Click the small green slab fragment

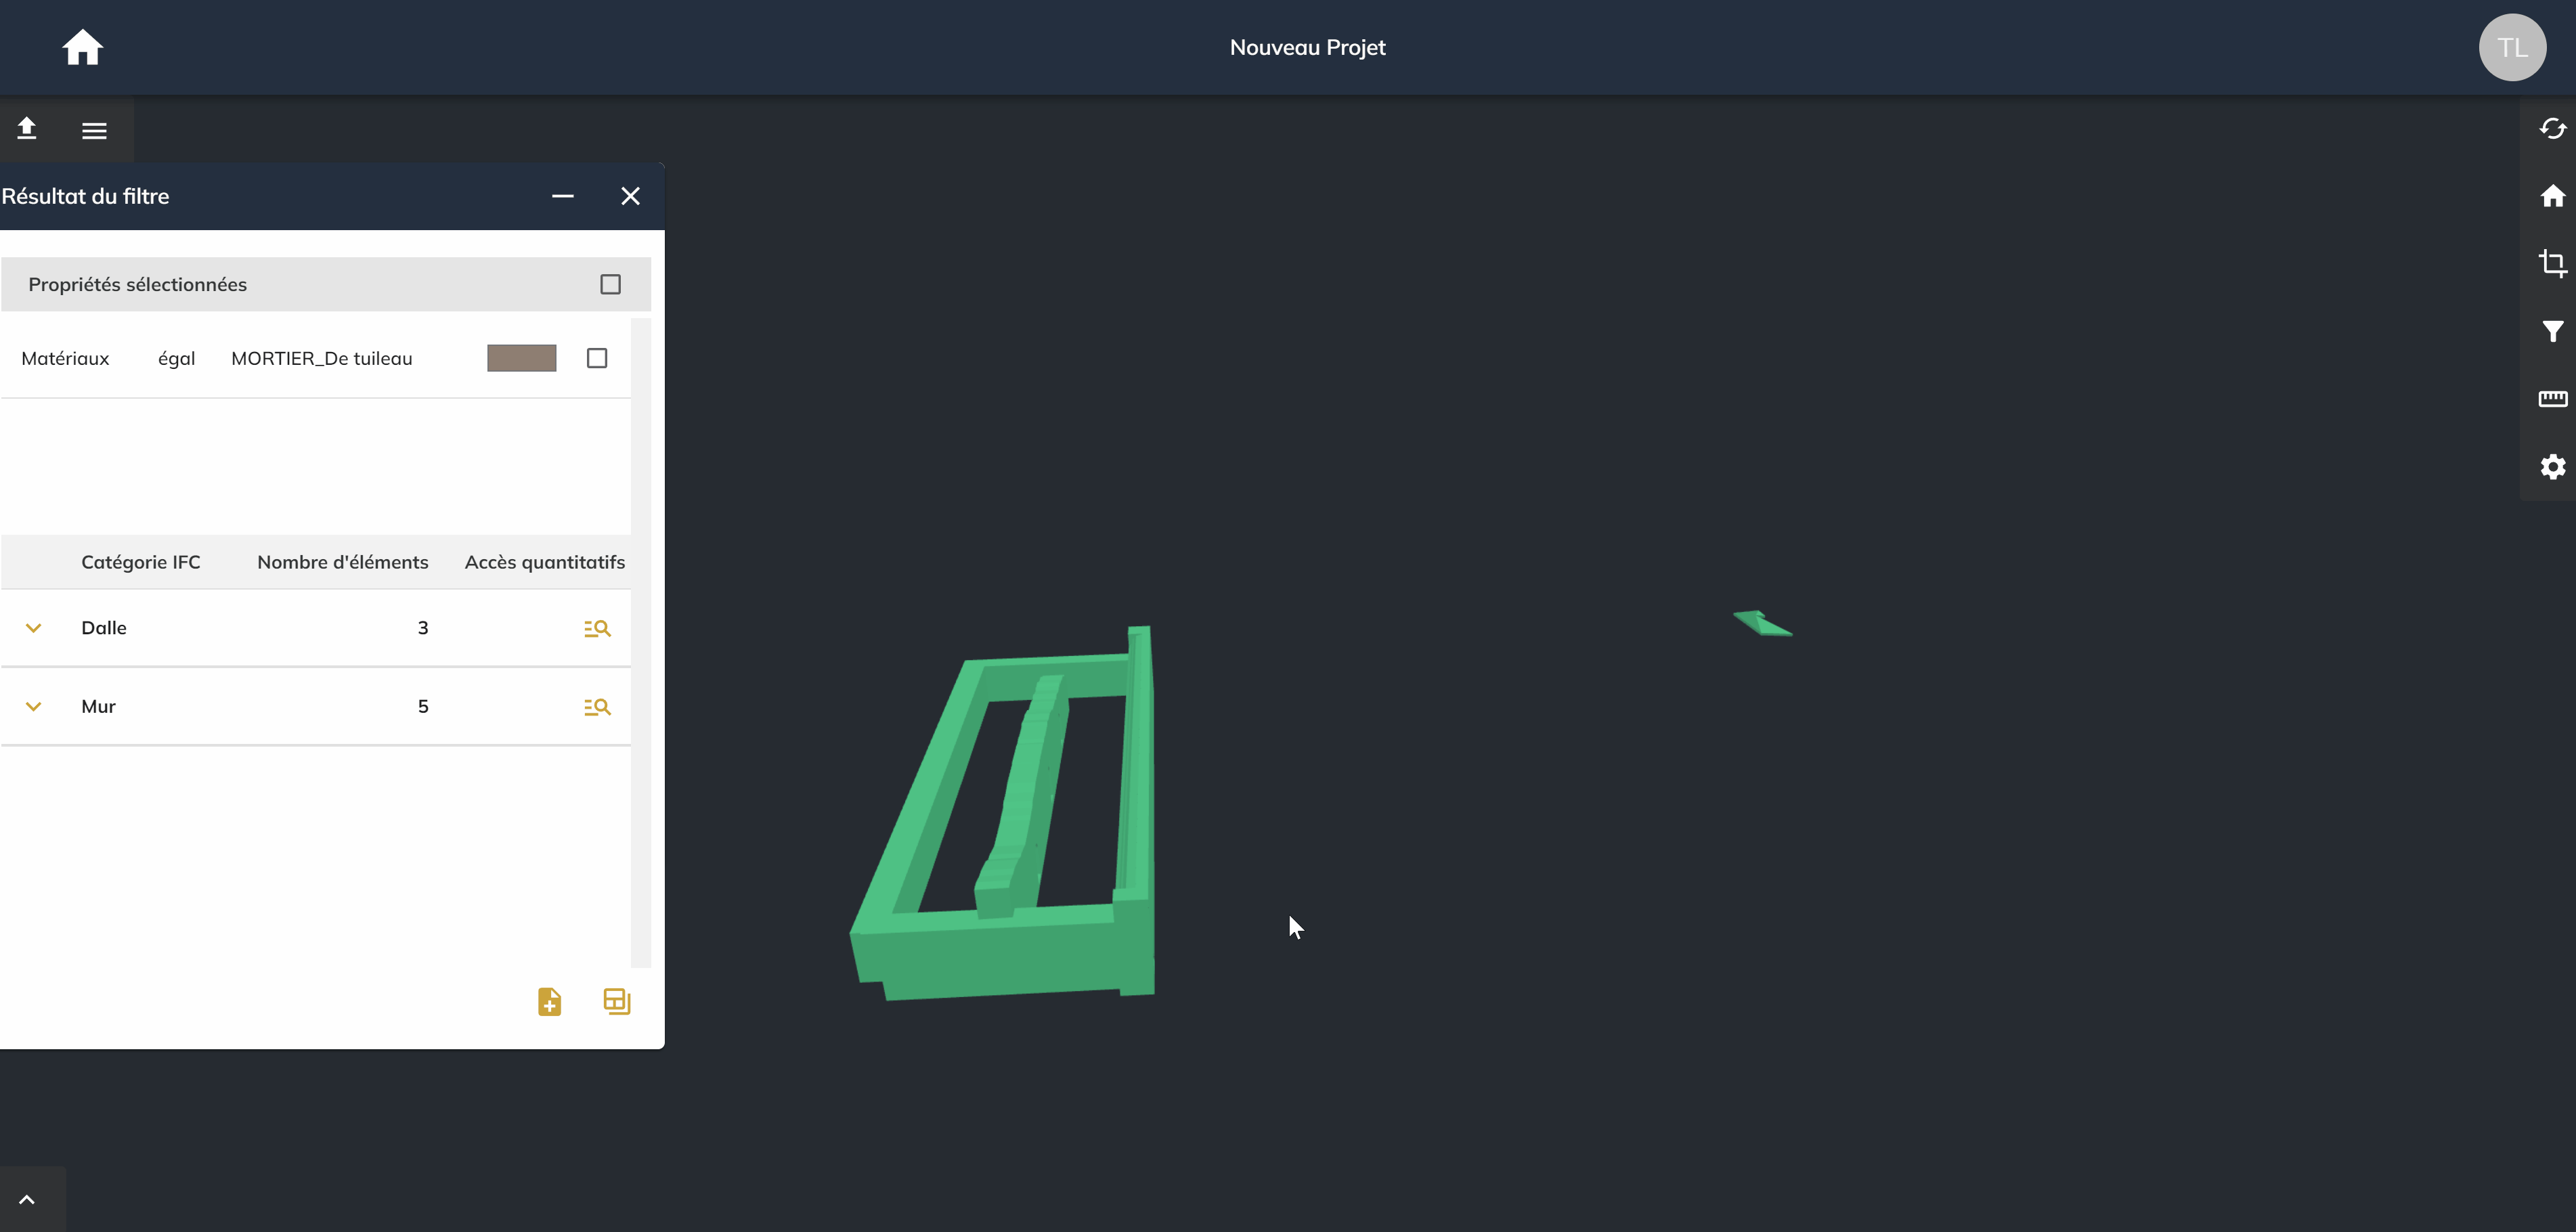tap(1763, 623)
